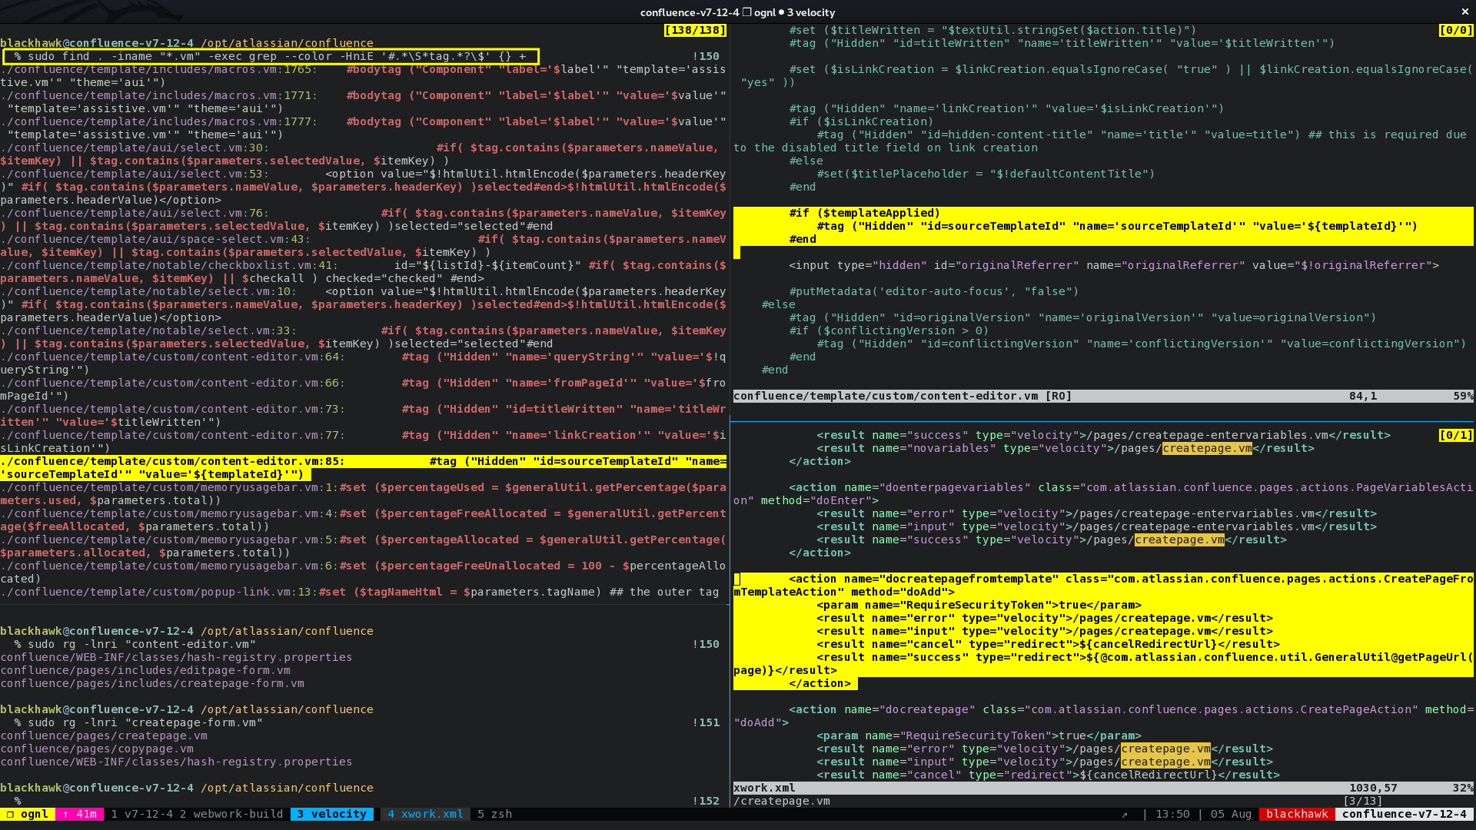This screenshot has width=1476, height=830.
Task: Switch to tmux window 1 v7-12-4
Action: point(141,814)
